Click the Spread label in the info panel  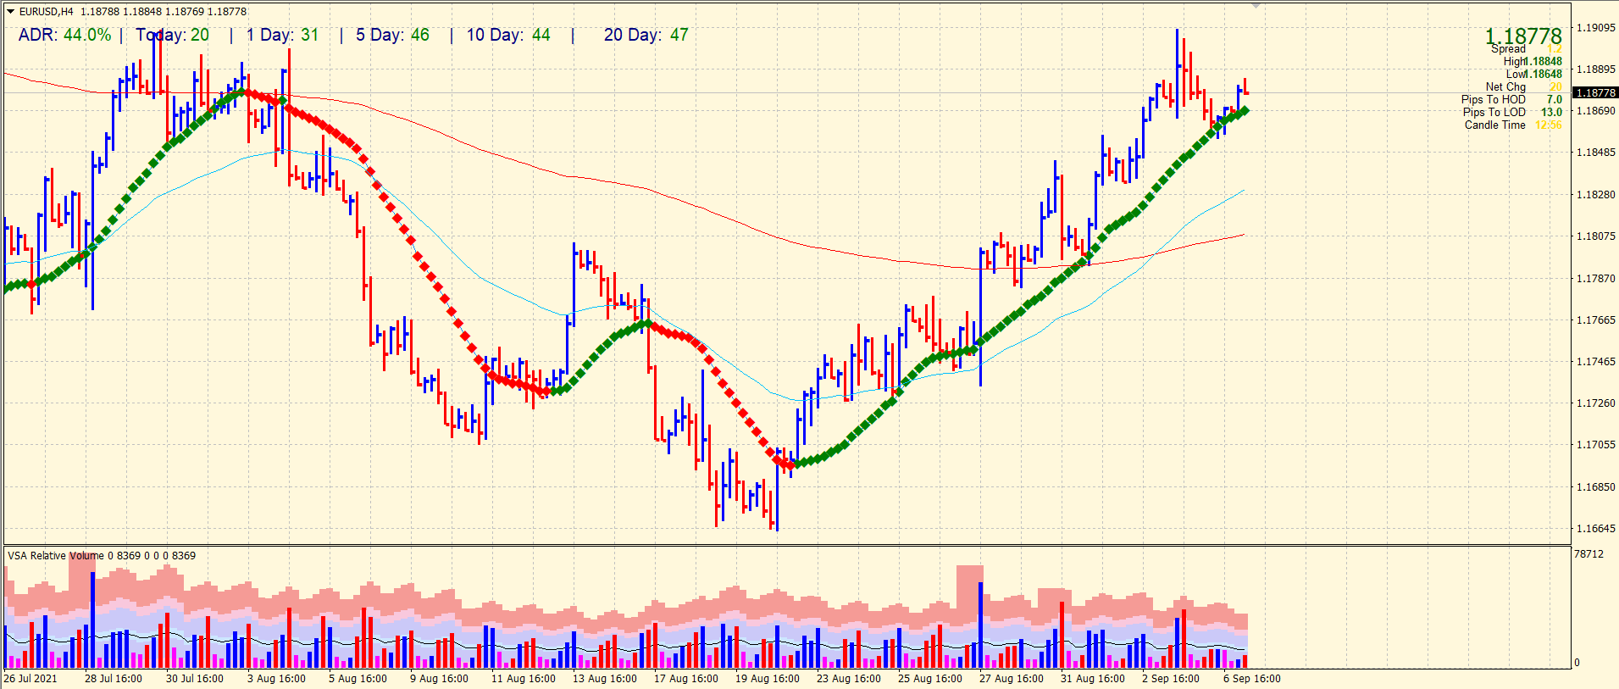1508,49
